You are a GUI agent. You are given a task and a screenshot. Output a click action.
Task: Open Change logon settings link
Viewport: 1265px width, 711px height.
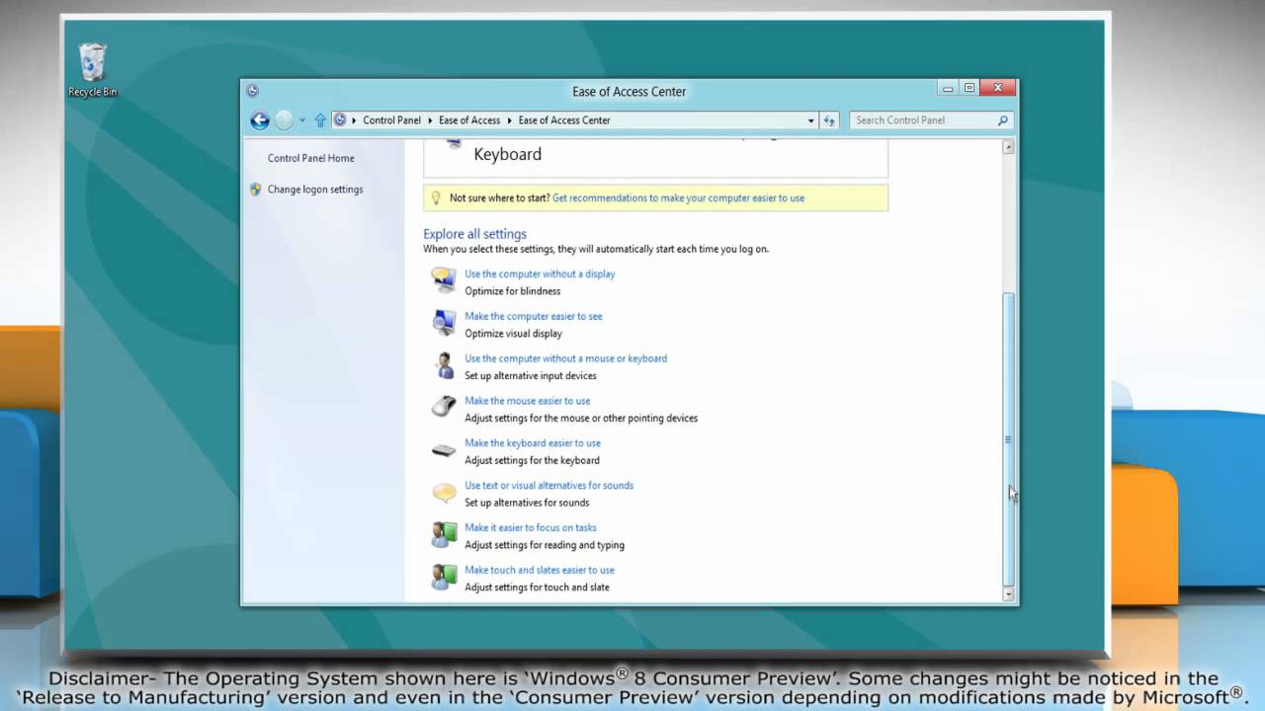pyautogui.click(x=315, y=190)
